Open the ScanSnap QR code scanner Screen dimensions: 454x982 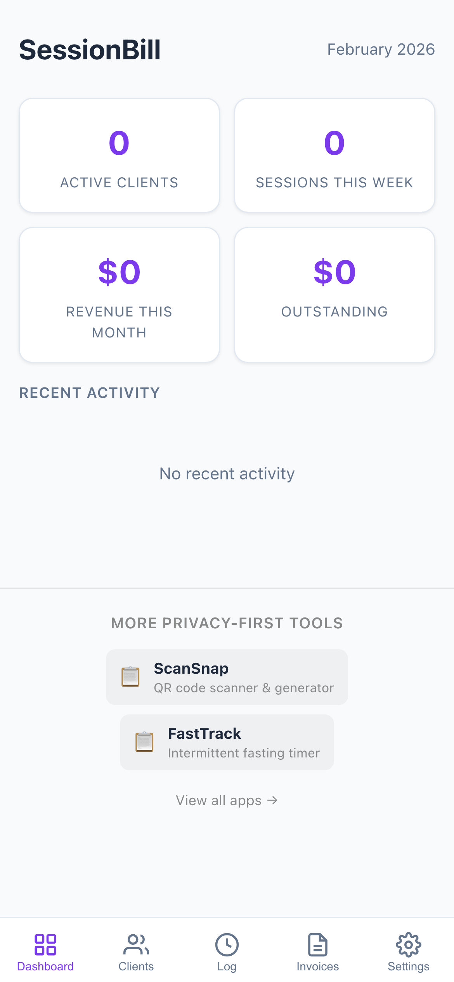tap(227, 677)
